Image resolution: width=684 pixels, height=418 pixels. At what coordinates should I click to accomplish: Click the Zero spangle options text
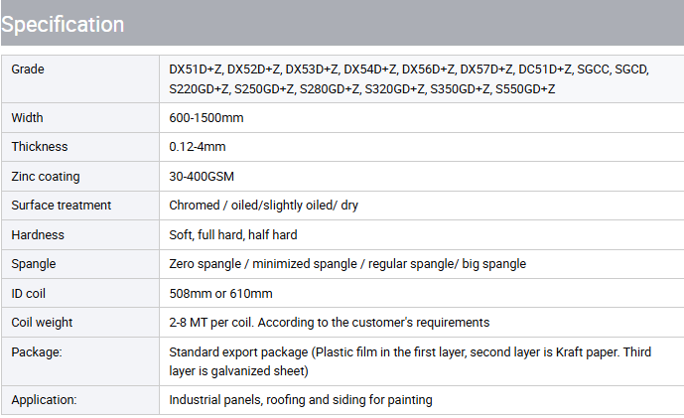347,264
